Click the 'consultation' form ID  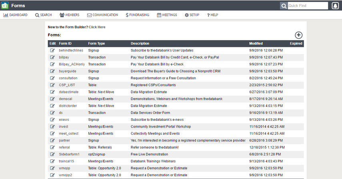(68, 78)
